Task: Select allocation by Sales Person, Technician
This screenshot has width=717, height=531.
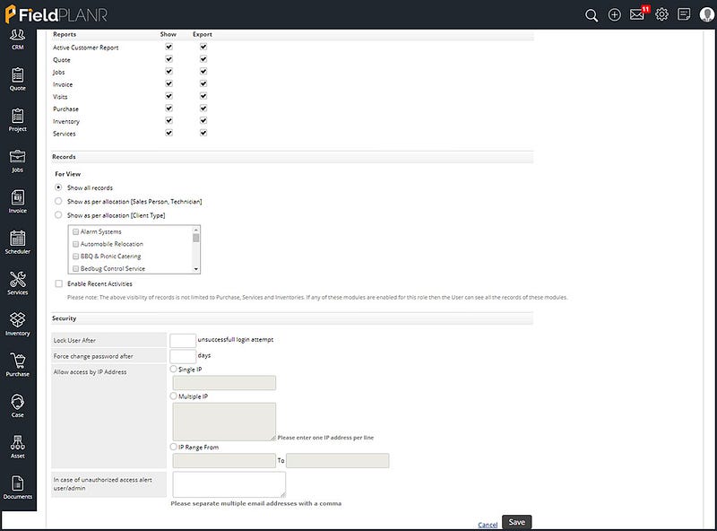Action: point(58,202)
